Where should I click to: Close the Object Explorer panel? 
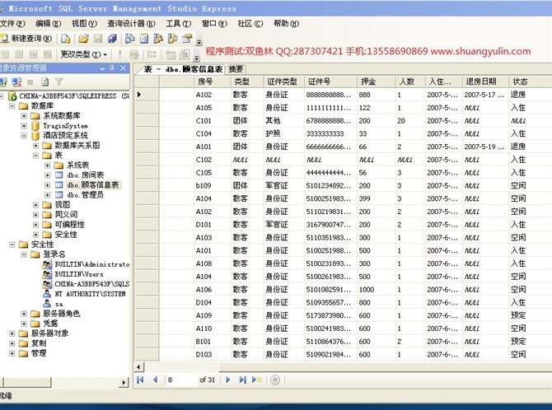click(x=123, y=68)
